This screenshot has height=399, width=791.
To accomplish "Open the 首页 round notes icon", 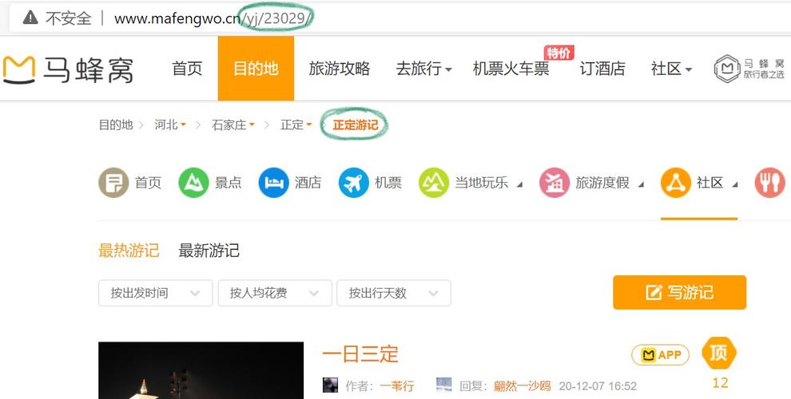I will click(113, 183).
